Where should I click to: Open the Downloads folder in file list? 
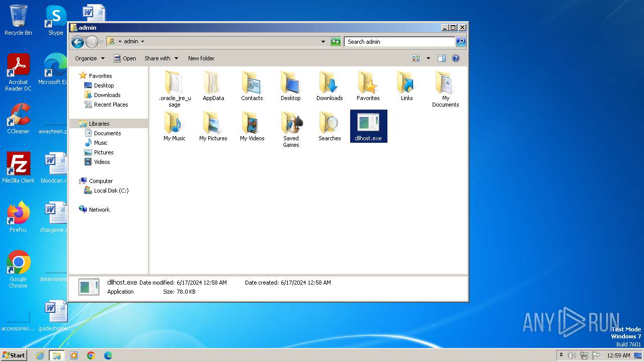tap(330, 86)
